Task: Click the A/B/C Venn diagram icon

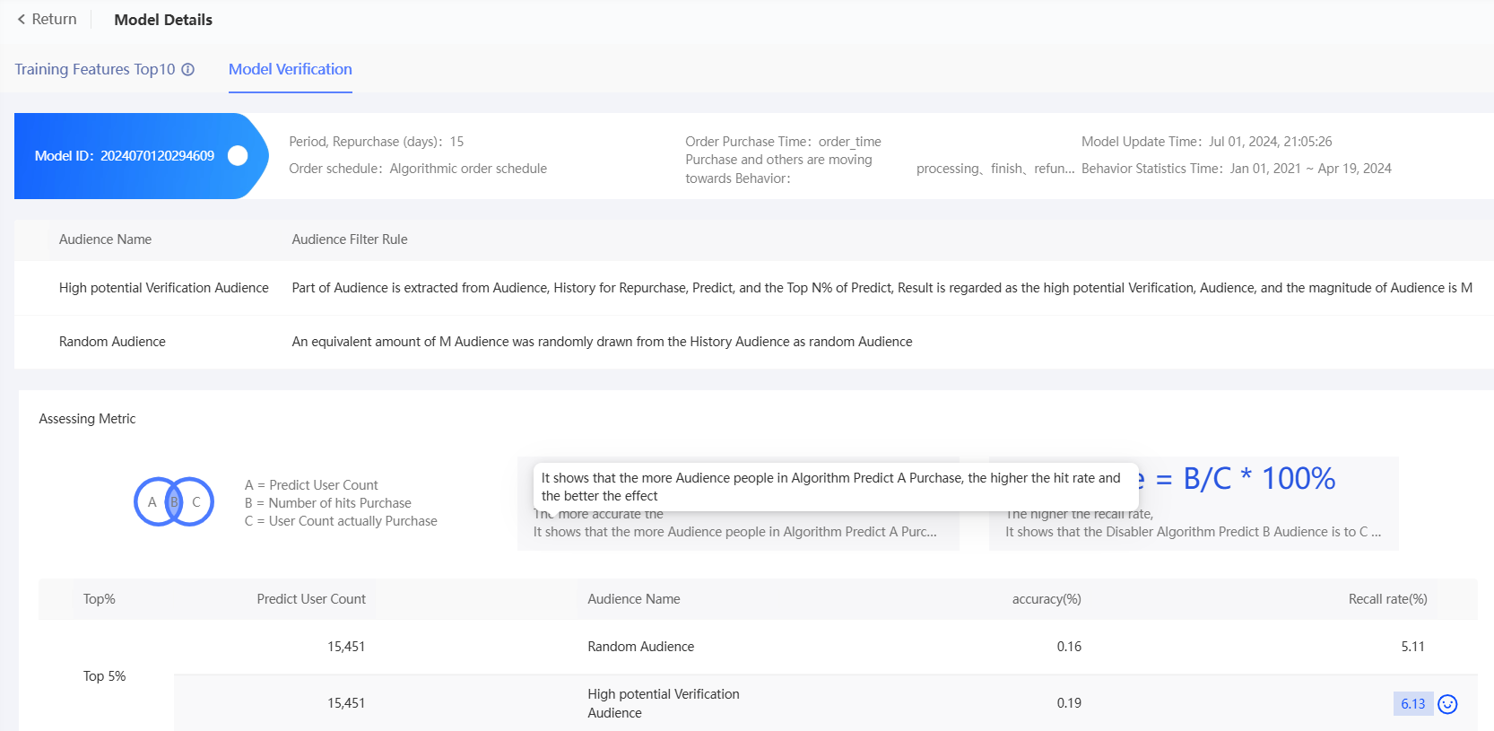Action: (174, 501)
